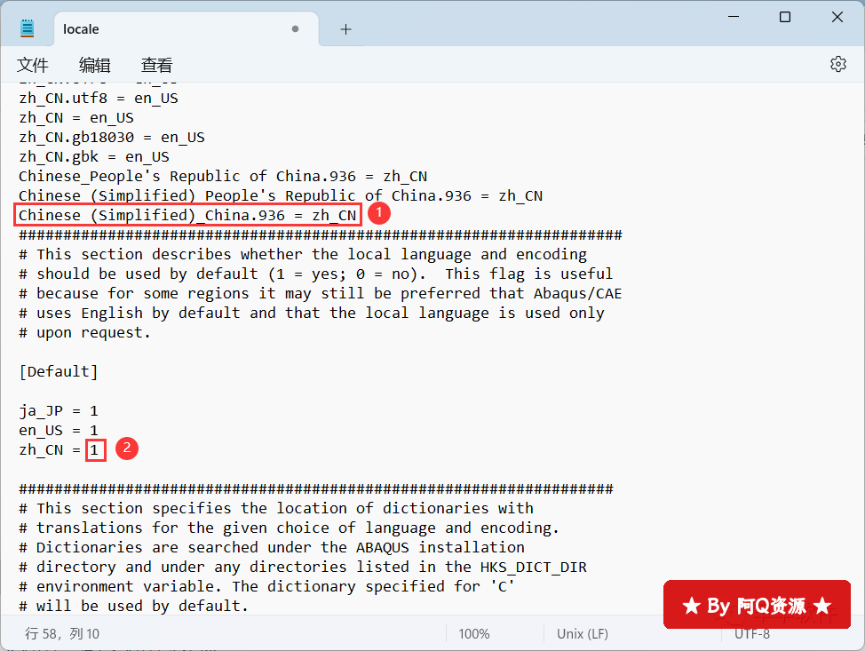This screenshot has height=651, width=865.
Task: Expand the 查看 menu
Action: (x=157, y=65)
